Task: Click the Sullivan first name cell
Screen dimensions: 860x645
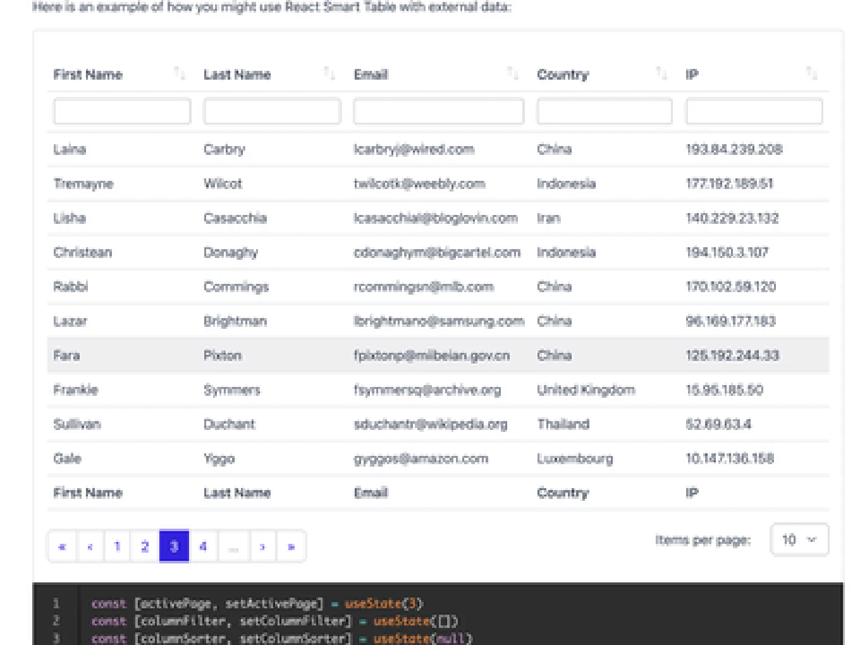Action: [x=77, y=424]
